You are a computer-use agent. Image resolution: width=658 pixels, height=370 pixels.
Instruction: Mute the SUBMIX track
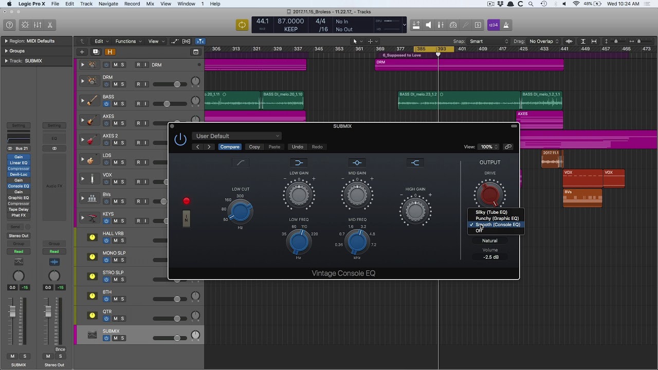(x=115, y=338)
